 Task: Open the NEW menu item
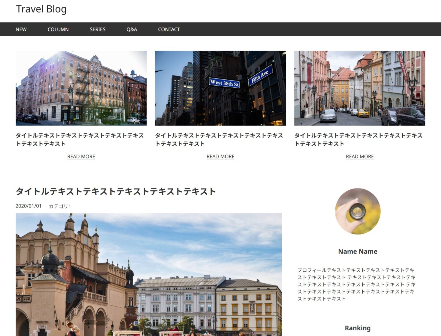(21, 29)
